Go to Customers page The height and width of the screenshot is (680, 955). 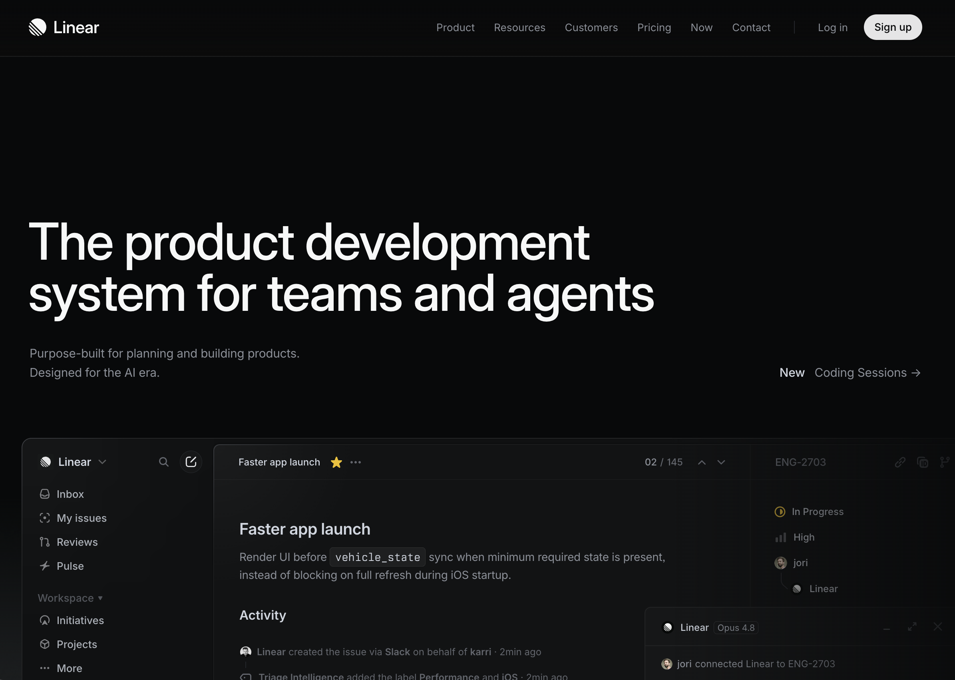[x=591, y=28]
